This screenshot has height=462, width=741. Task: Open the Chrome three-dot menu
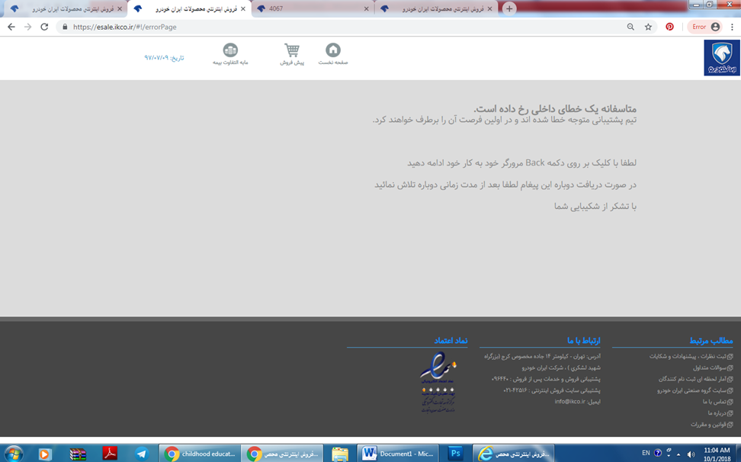[731, 27]
